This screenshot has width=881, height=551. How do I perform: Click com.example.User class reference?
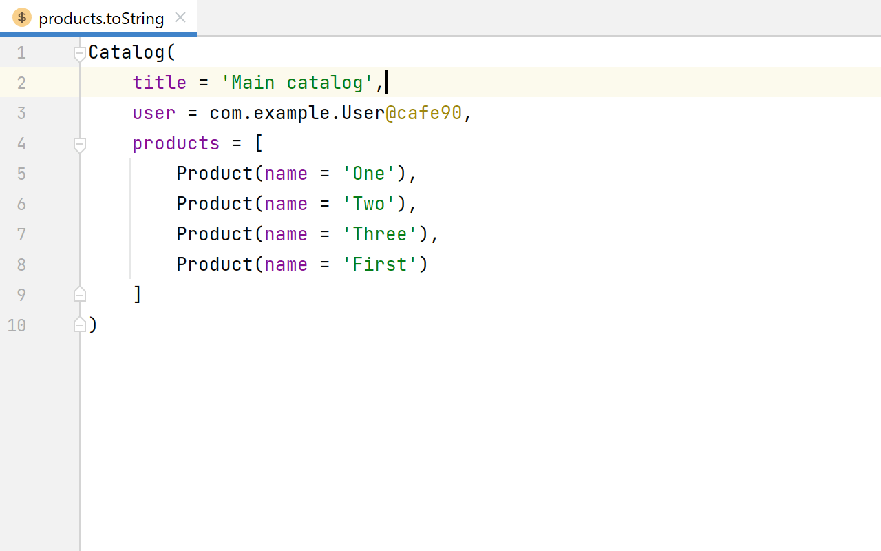coord(297,113)
